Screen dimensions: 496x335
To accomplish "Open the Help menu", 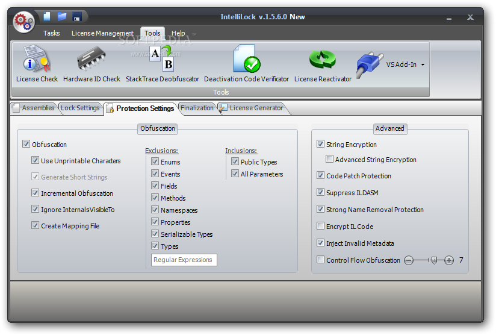I will (x=178, y=33).
